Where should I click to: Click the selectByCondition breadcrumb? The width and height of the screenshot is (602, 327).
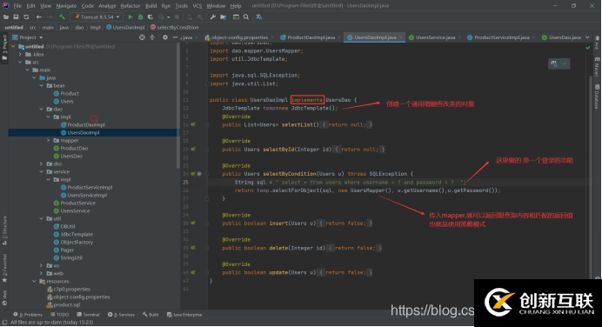point(175,27)
